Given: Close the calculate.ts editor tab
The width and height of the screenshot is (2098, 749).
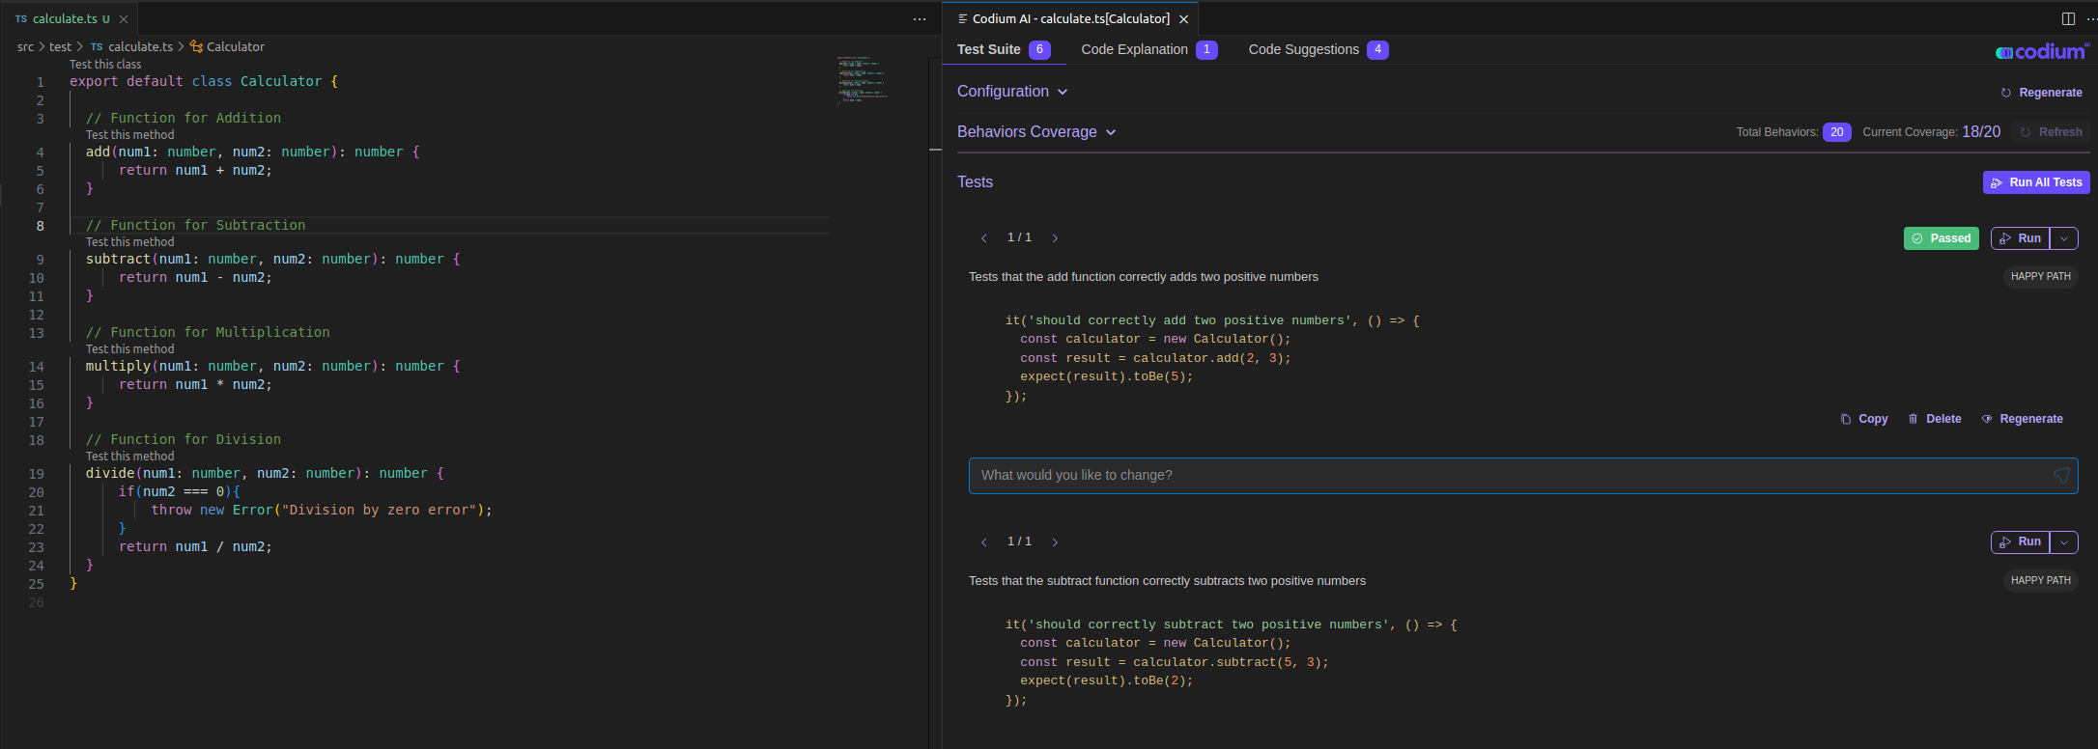Looking at the screenshot, I should click(124, 19).
